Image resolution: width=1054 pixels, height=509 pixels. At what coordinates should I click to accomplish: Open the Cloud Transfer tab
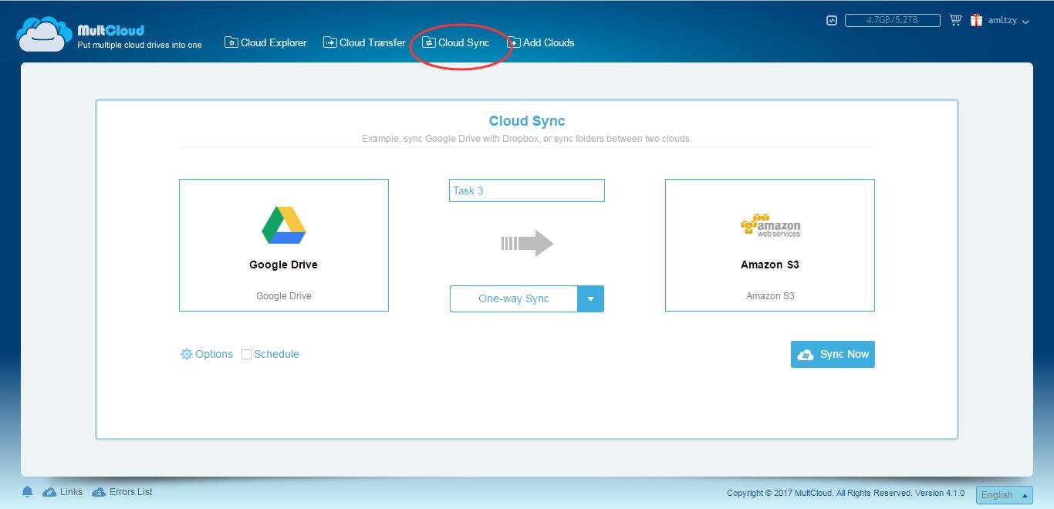coord(364,42)
